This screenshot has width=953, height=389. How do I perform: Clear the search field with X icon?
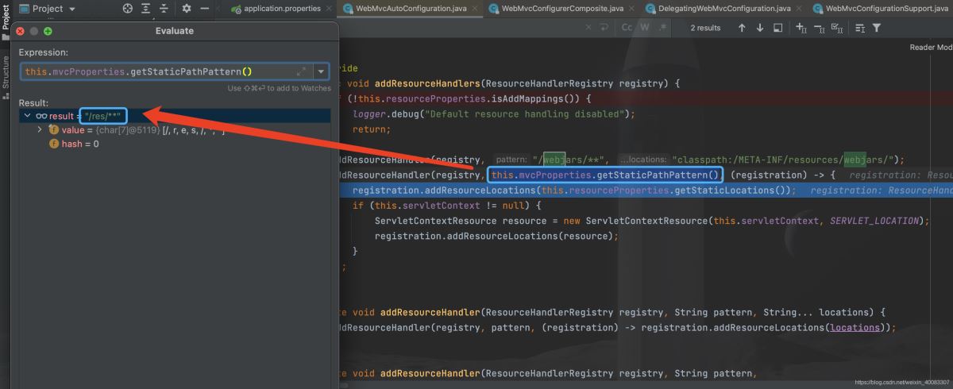588,28
